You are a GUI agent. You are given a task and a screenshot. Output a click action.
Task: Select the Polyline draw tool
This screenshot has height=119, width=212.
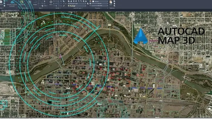point(35,3)
